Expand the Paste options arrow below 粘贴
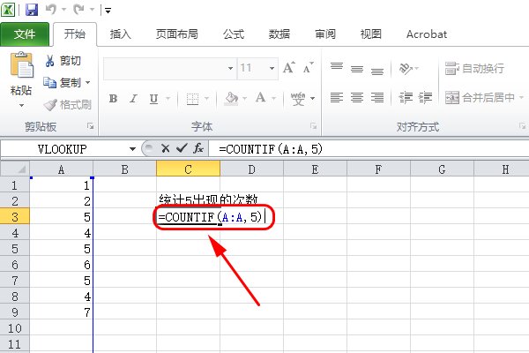 click(21, 106)
